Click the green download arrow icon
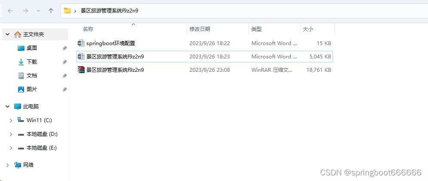Image resolution: width=428 pixels, height=181 pixels. click(21, 62)
